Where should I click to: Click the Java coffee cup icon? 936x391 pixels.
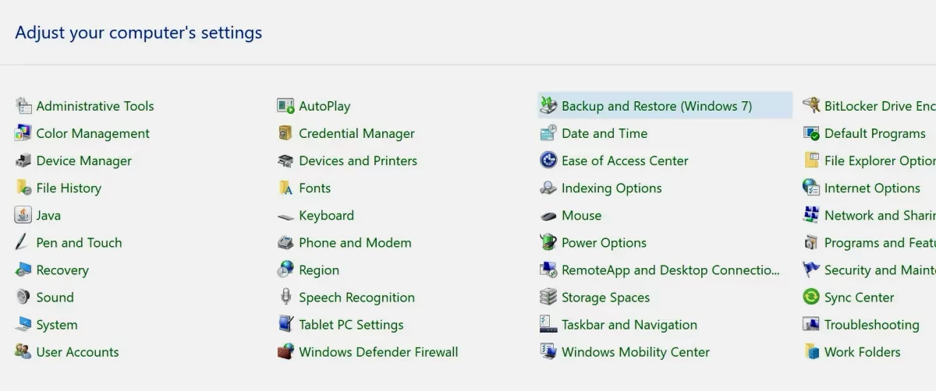click(x=23, y=215)
